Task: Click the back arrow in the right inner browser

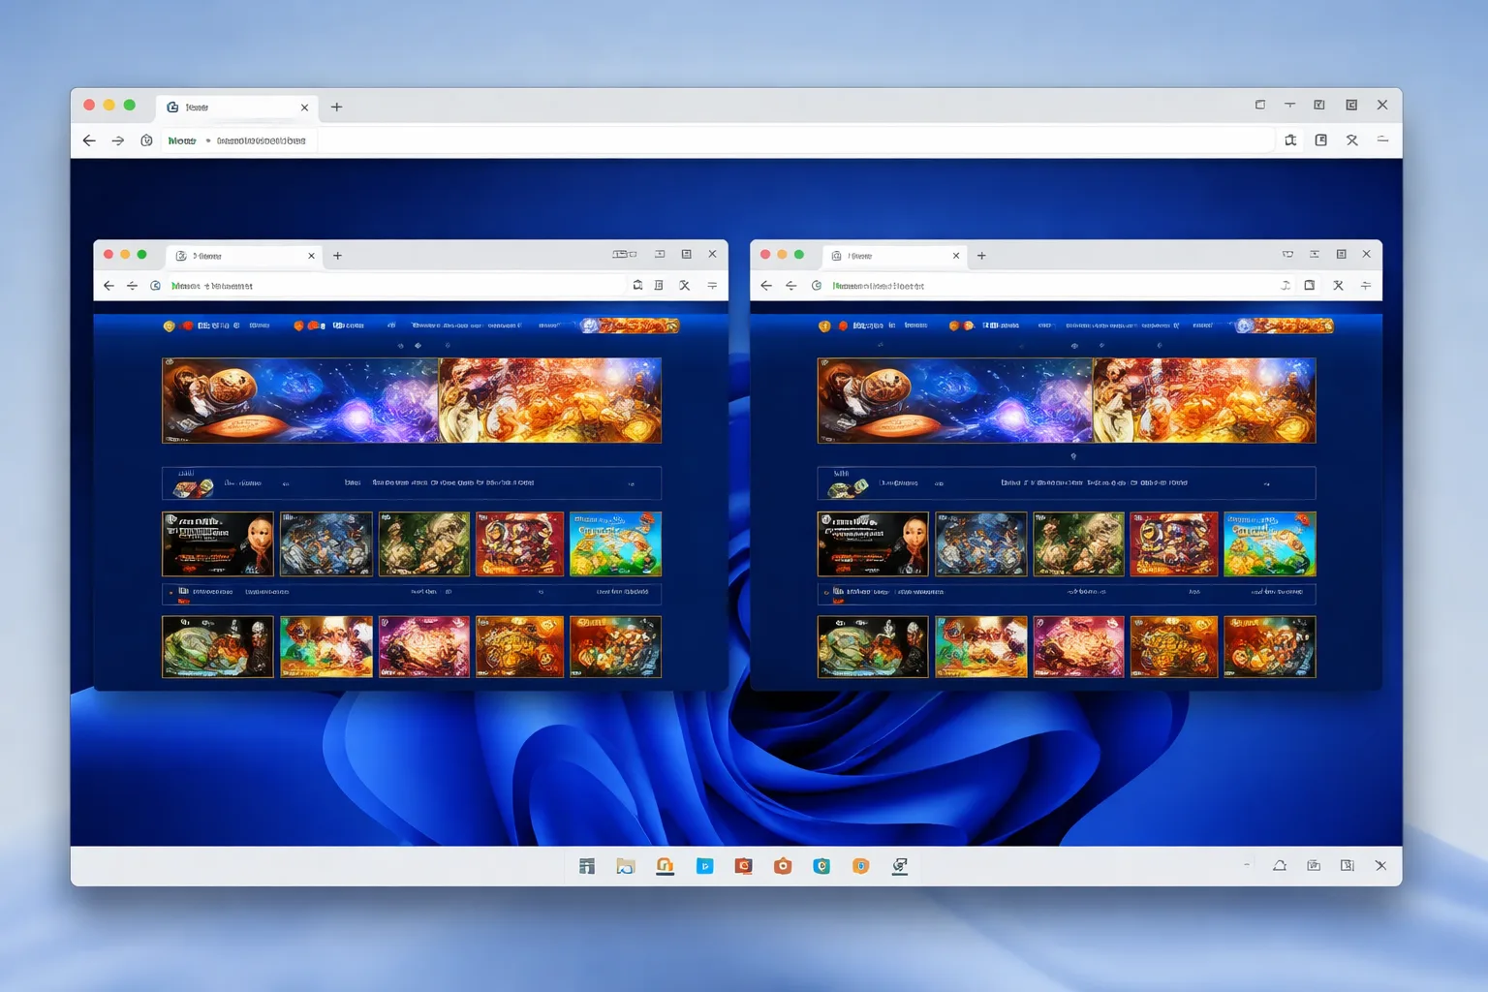Action: (x=766, y=286)
